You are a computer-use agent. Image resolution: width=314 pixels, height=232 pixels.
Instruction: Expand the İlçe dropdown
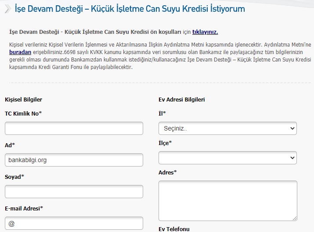click(227, 158)
